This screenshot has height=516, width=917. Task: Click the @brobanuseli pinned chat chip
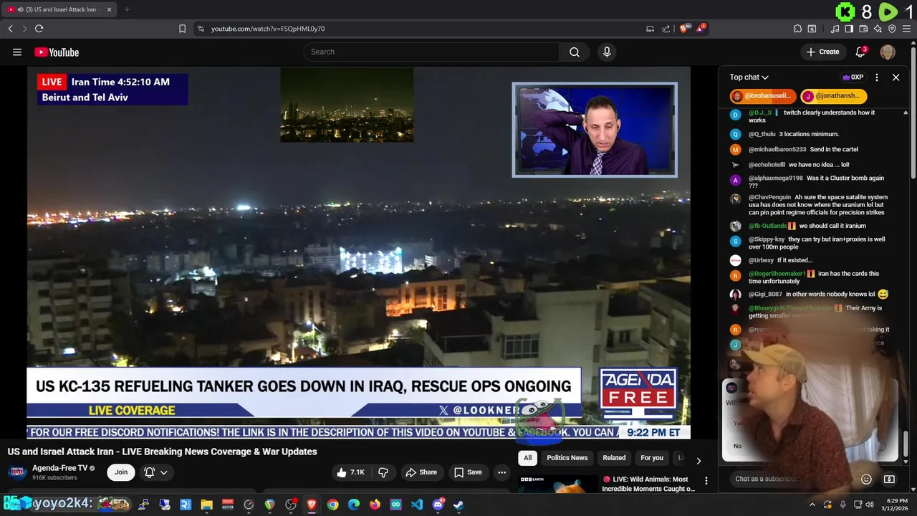pos(763,96)
